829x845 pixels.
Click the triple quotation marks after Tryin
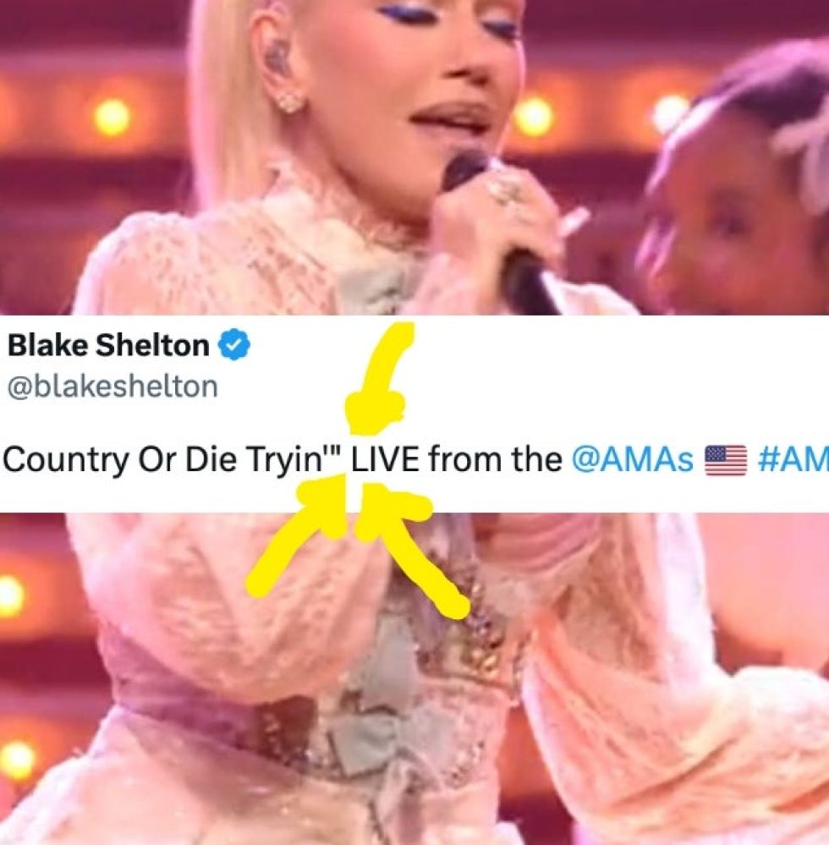point(335,453)
